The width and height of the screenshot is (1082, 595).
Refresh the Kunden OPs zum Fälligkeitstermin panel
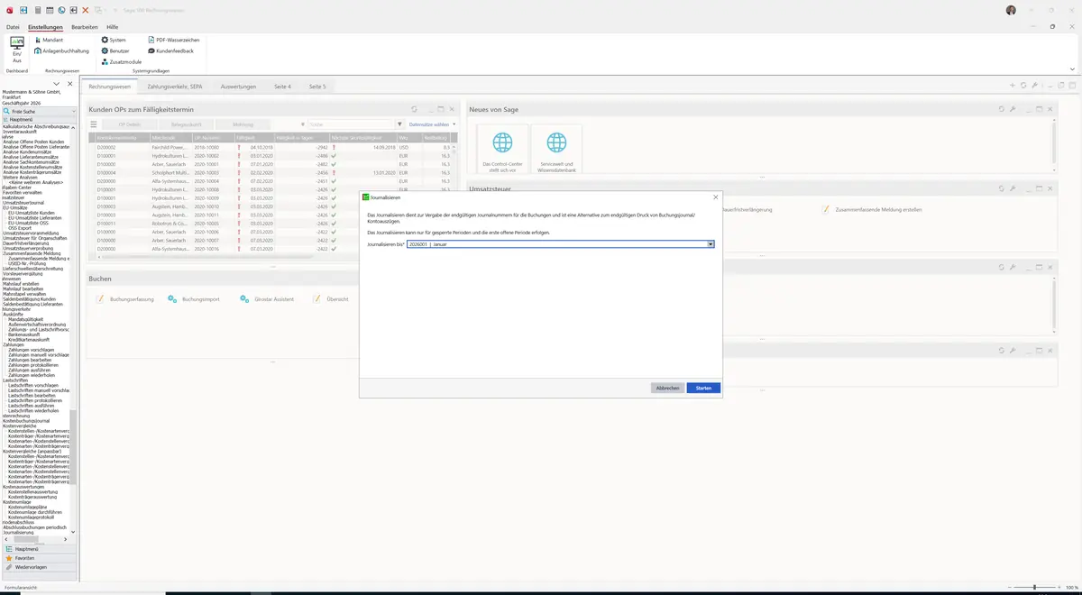click(414, 109)
